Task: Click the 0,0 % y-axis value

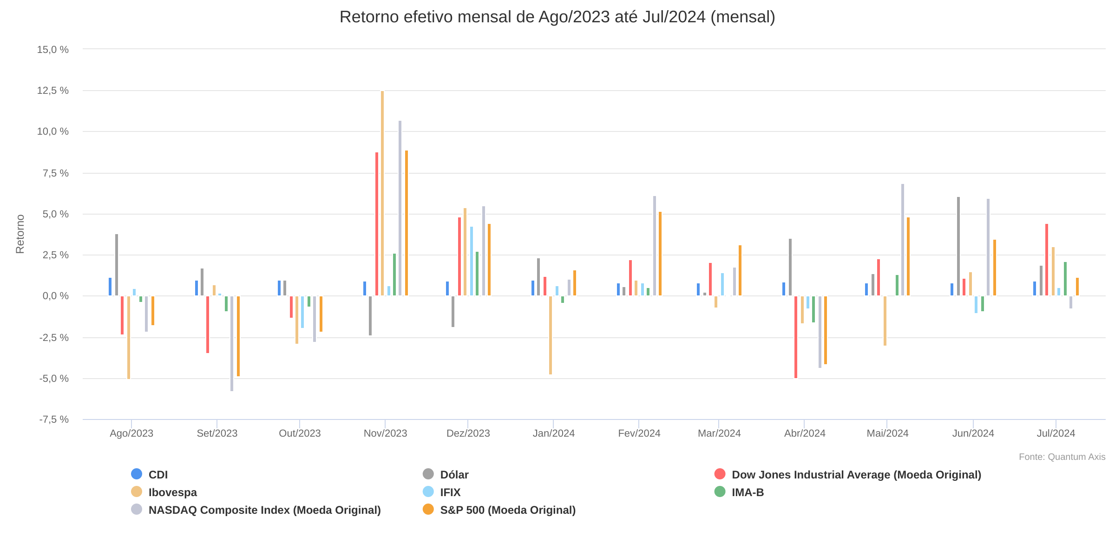Action: (55, 296)
